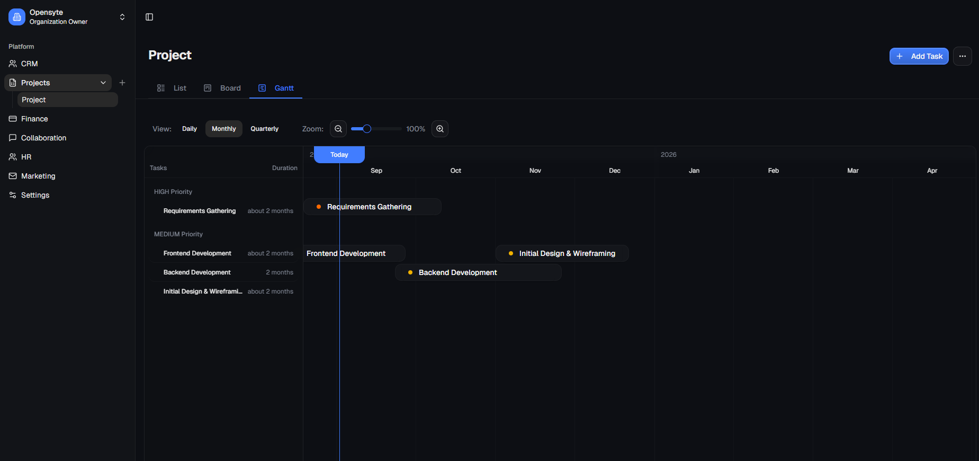Click the Nov month header
The height and width of the screenshot is (461, 979).
click(x=535, y=171)
